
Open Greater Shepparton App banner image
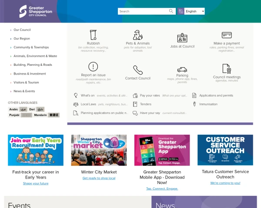tap(162, 150)
